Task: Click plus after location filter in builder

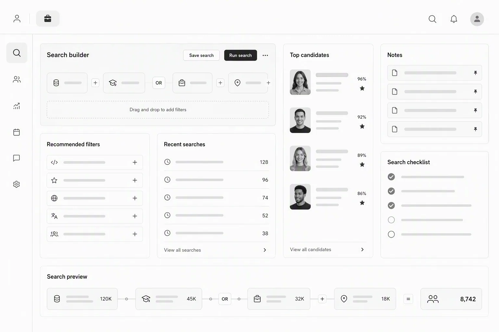Action: coord(268,83)
